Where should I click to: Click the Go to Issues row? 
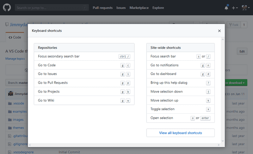click(x=84, y=74)
